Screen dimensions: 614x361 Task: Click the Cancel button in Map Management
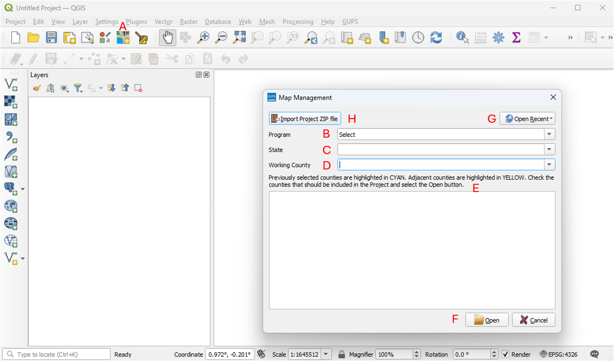(533, 320)
